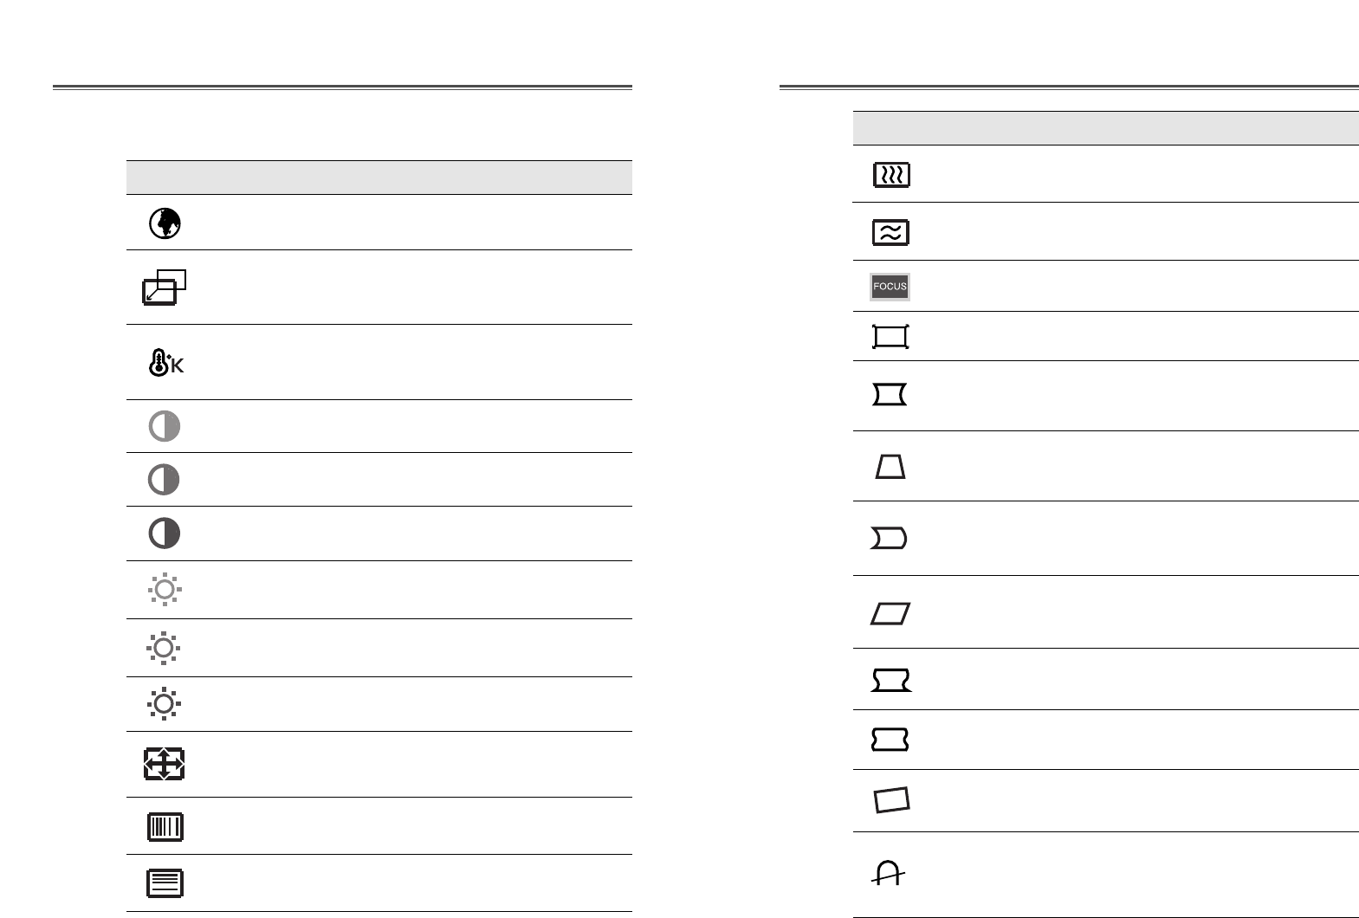Click the pin balance bowed-side icon
This screenshot has width=1359, height=918.
pyautogui.click(x=890, y=540)
